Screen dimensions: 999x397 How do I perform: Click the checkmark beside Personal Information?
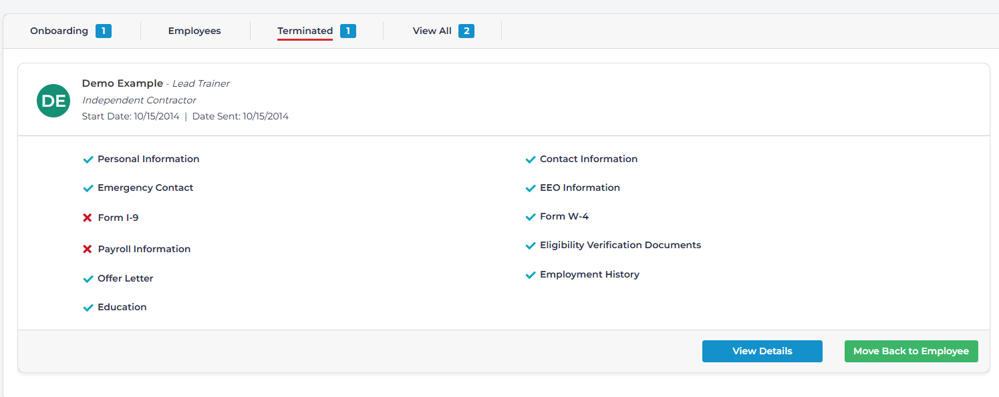(88, 159)
